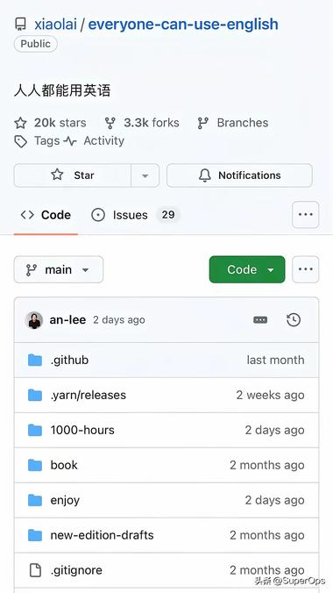Open the 1000-hours folder
The height and width of the screenshot is (593, 333).
pos(82,430)
